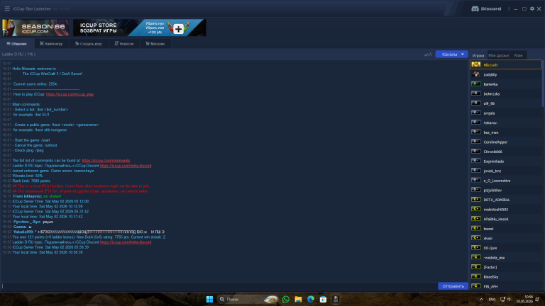Change chat font size with aA icon
This screenshot has width=545, height=306.
coord(428,55)
